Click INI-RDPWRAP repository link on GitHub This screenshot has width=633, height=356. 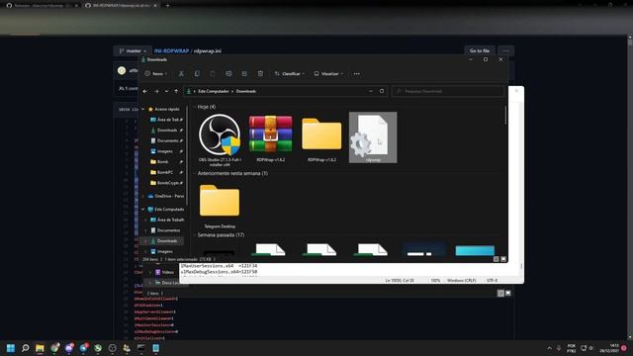[171, 50]
